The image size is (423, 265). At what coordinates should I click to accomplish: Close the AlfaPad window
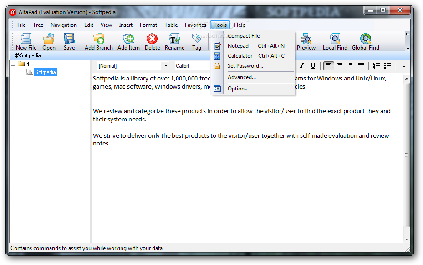[x=400, y=10]
